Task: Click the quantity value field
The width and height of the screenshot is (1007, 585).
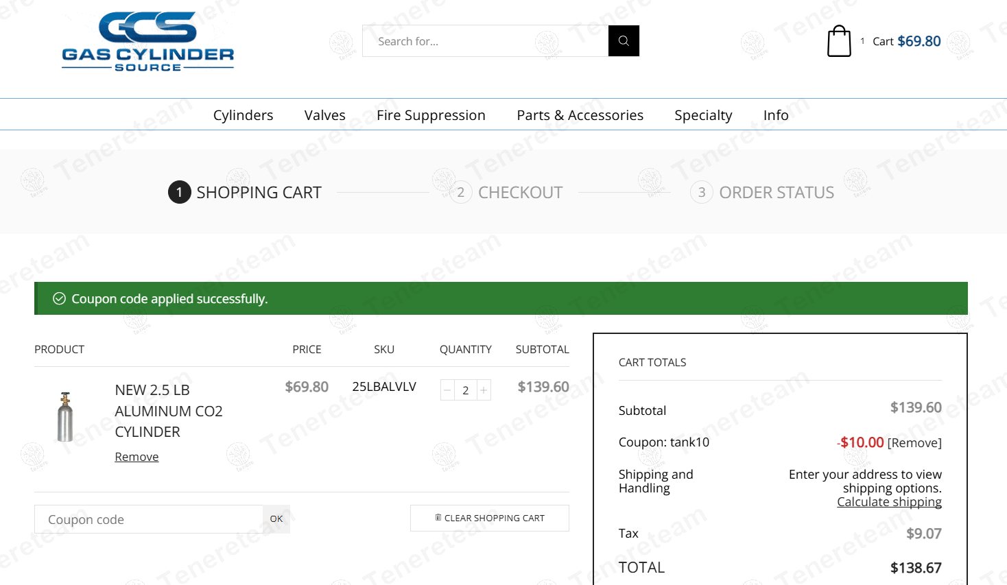Action: tap(465, 390)
